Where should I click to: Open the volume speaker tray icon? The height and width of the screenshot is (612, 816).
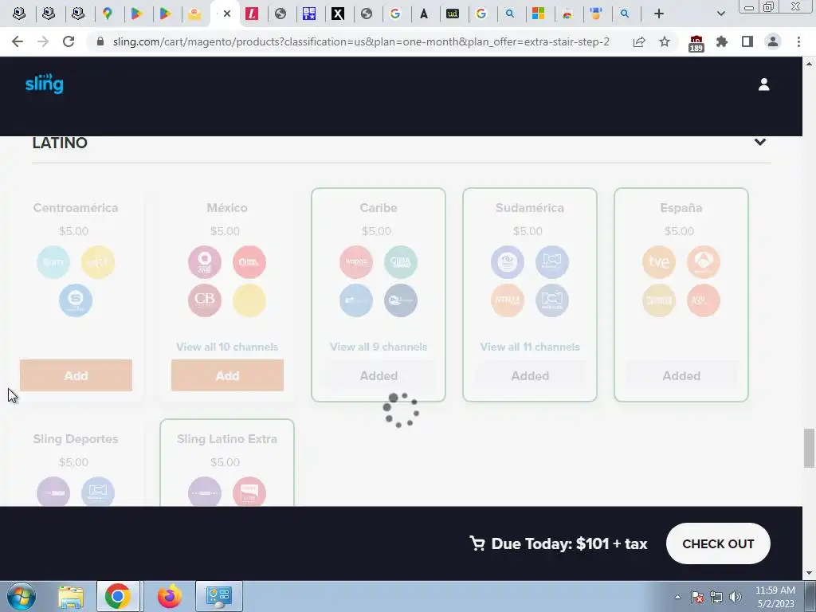(x=736, y=598)
